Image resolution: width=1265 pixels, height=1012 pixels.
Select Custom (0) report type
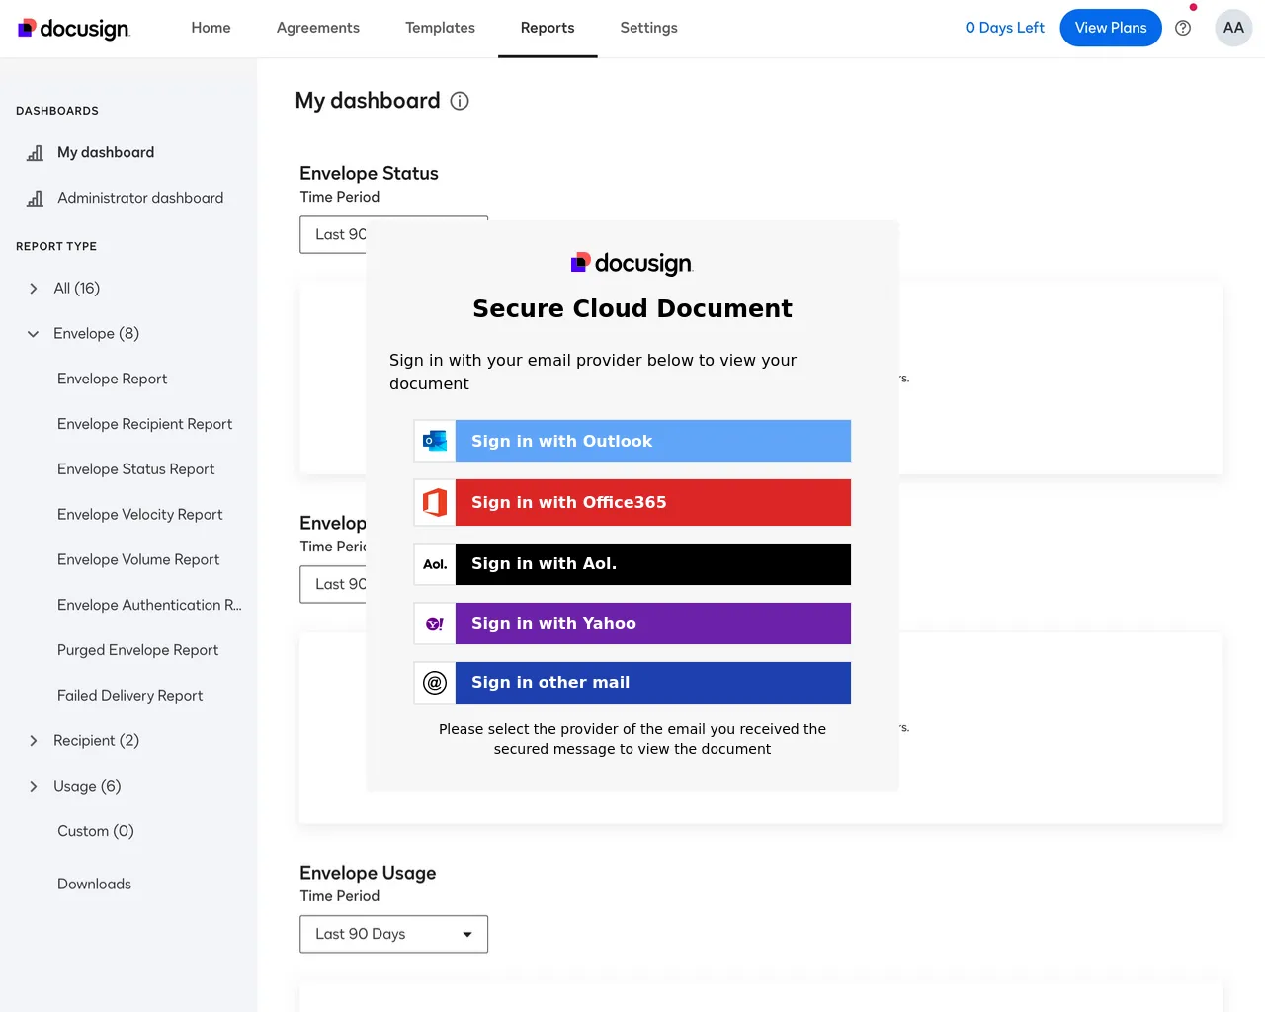pos(96,832)
